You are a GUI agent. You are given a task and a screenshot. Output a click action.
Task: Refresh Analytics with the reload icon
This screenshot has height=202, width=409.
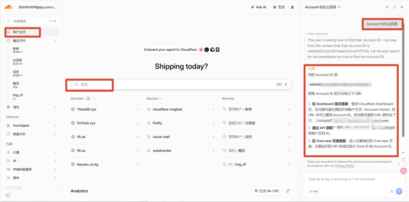[x=288, y=191]
